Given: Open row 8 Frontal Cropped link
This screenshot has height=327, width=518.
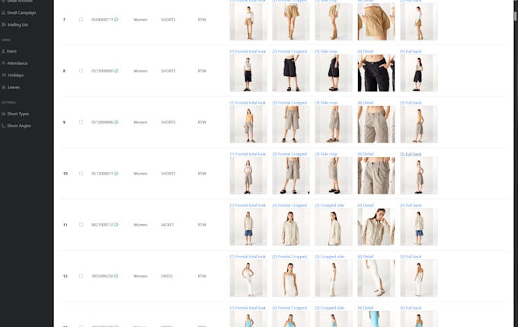Looking at the screenshot, I should click(289, 52).
